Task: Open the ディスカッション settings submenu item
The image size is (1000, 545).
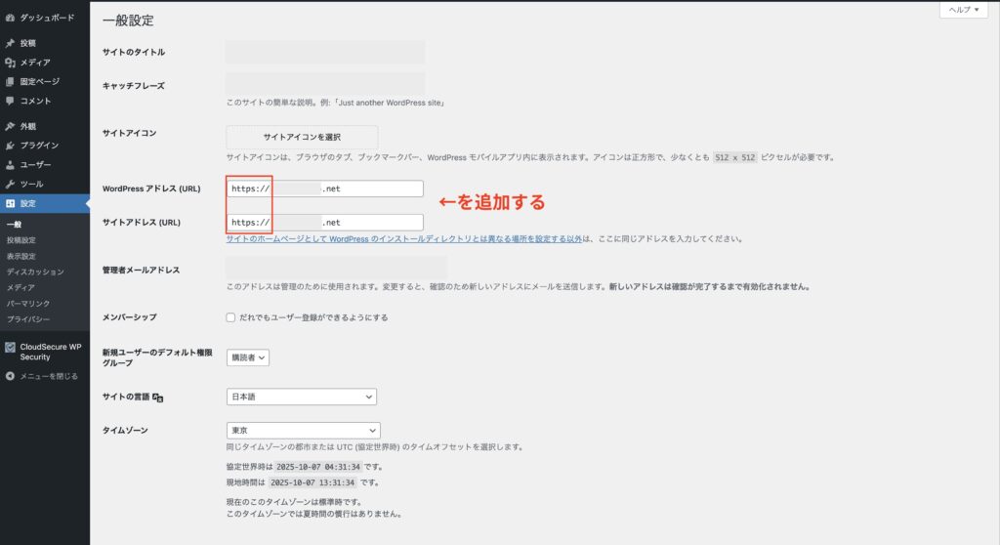Action: coord(35,272)
